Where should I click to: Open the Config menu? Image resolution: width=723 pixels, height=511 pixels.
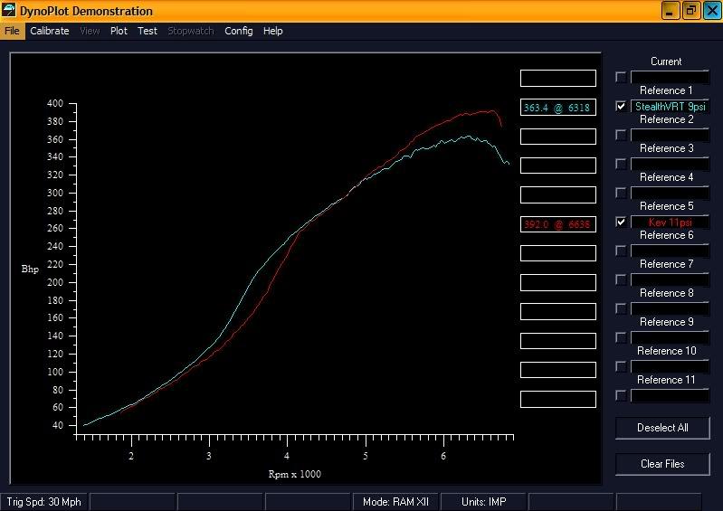click(x=238, y=31)
